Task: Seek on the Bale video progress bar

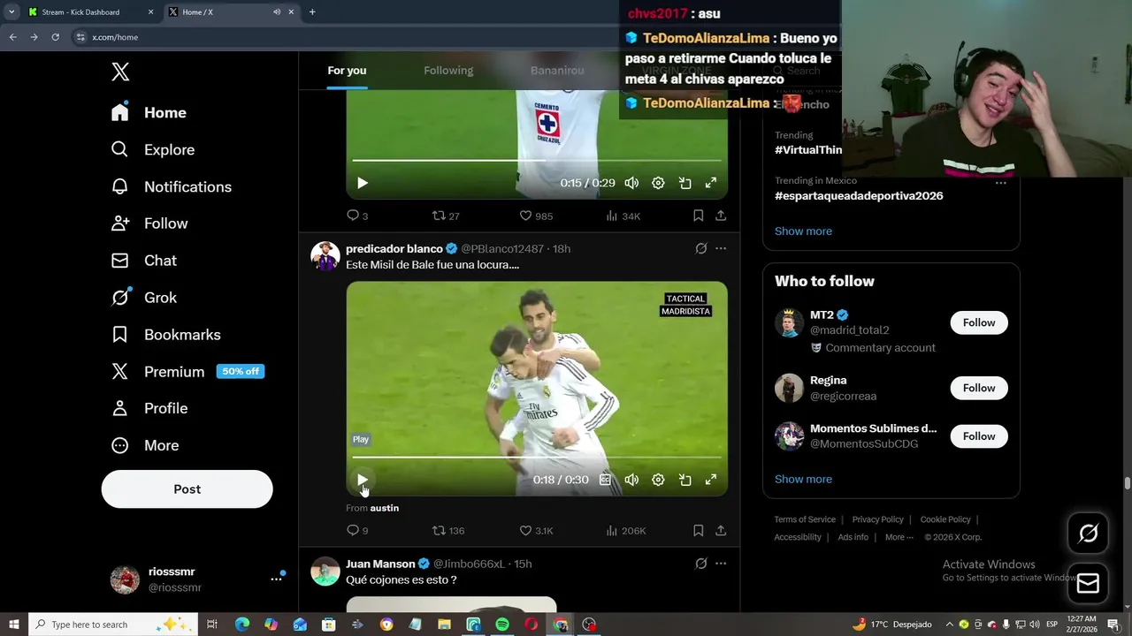Action: tap(537, 457)
